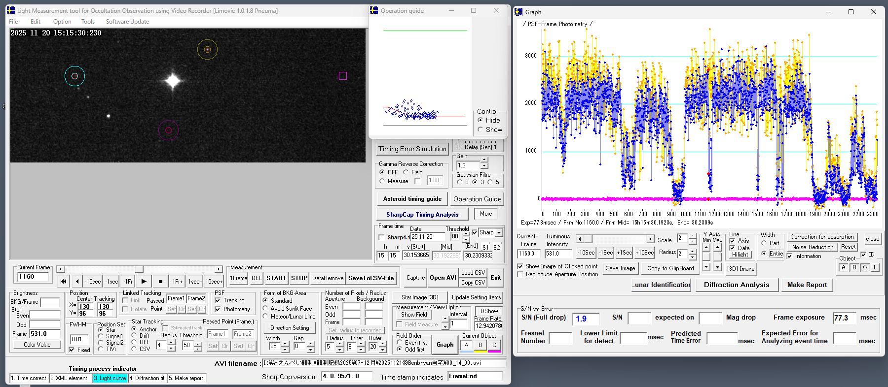
Task: Select Current Object B button
Action: (480, 345)
